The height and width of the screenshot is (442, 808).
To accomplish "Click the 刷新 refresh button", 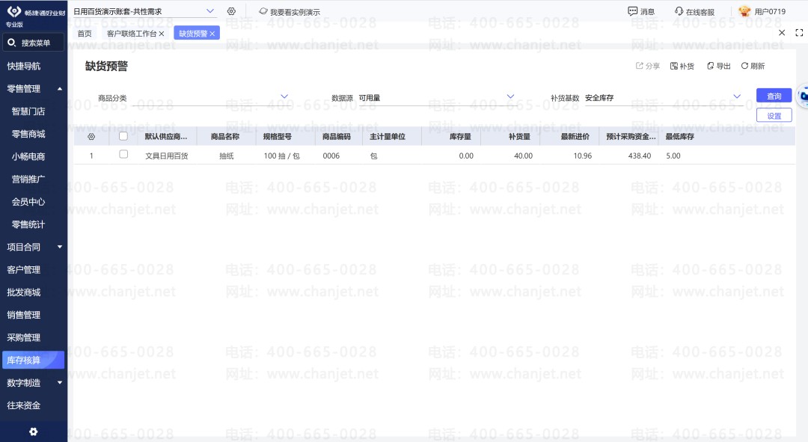I will [x=753, y=66].
